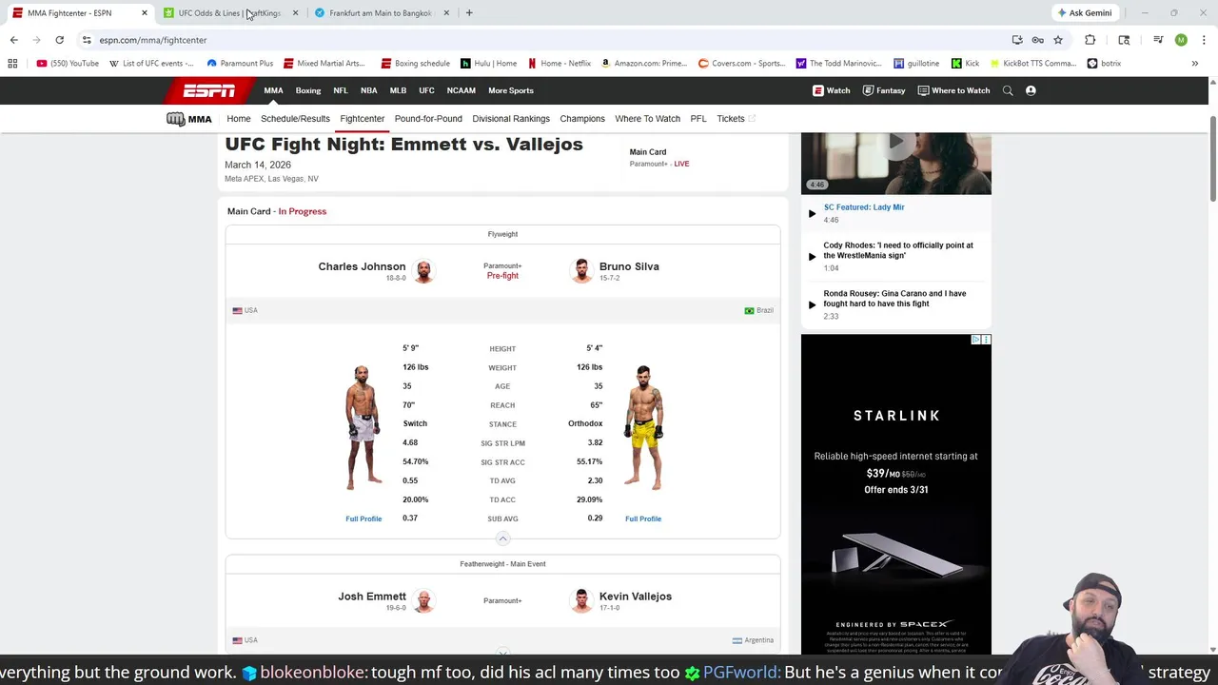Bookmark this page with the star icon
This screenshot has width=1218, height=685.
click(x=1057, y=40)
